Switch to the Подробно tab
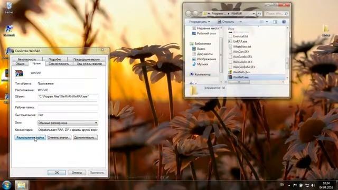The height and width of the screenshot is (190, 338). (x=55, y=59)
